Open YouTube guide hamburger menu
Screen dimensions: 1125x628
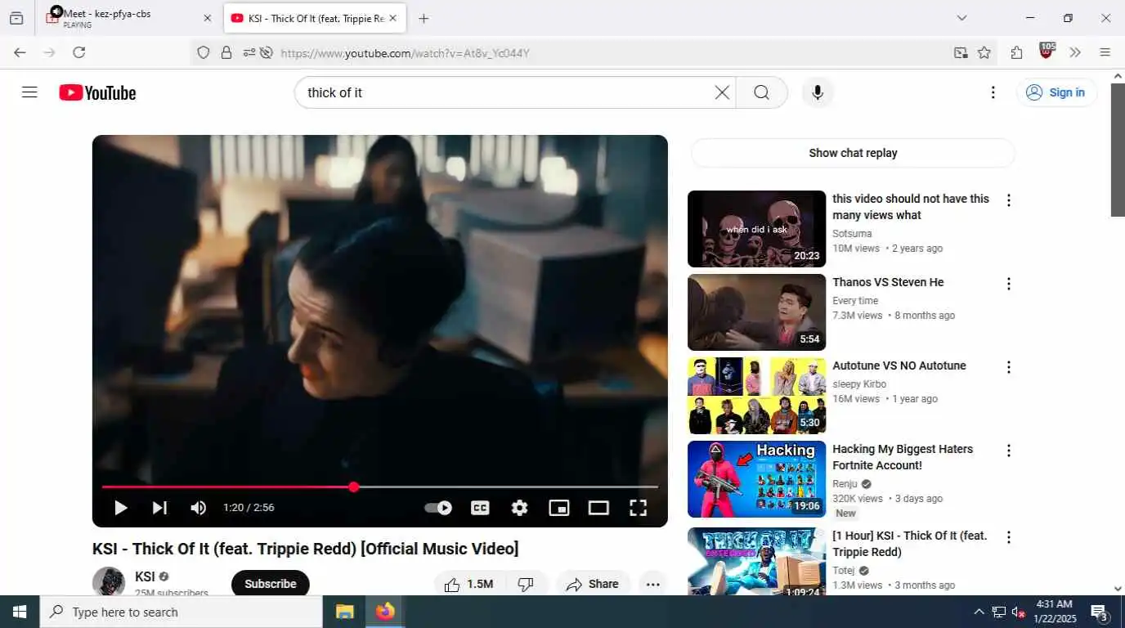[29, 92]
